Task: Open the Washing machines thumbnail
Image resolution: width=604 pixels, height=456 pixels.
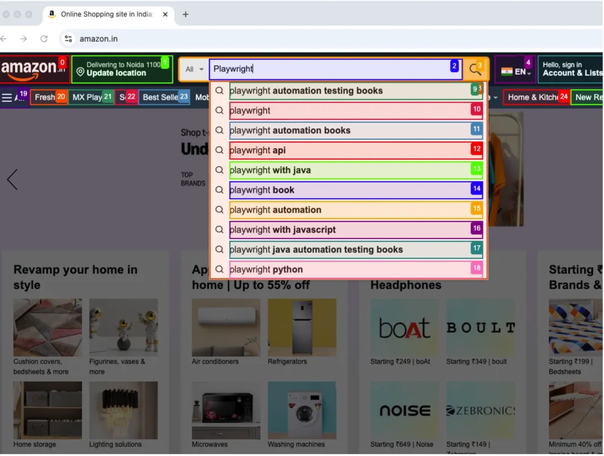Action: (x=302, y=411)
